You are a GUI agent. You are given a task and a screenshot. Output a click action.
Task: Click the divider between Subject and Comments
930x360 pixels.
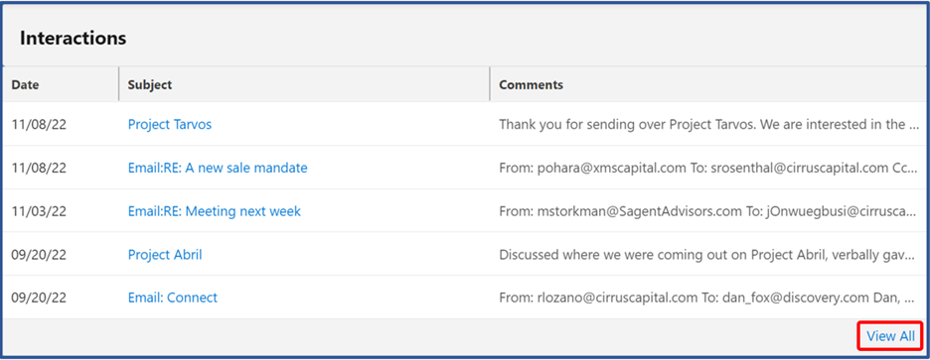(490, 84)
